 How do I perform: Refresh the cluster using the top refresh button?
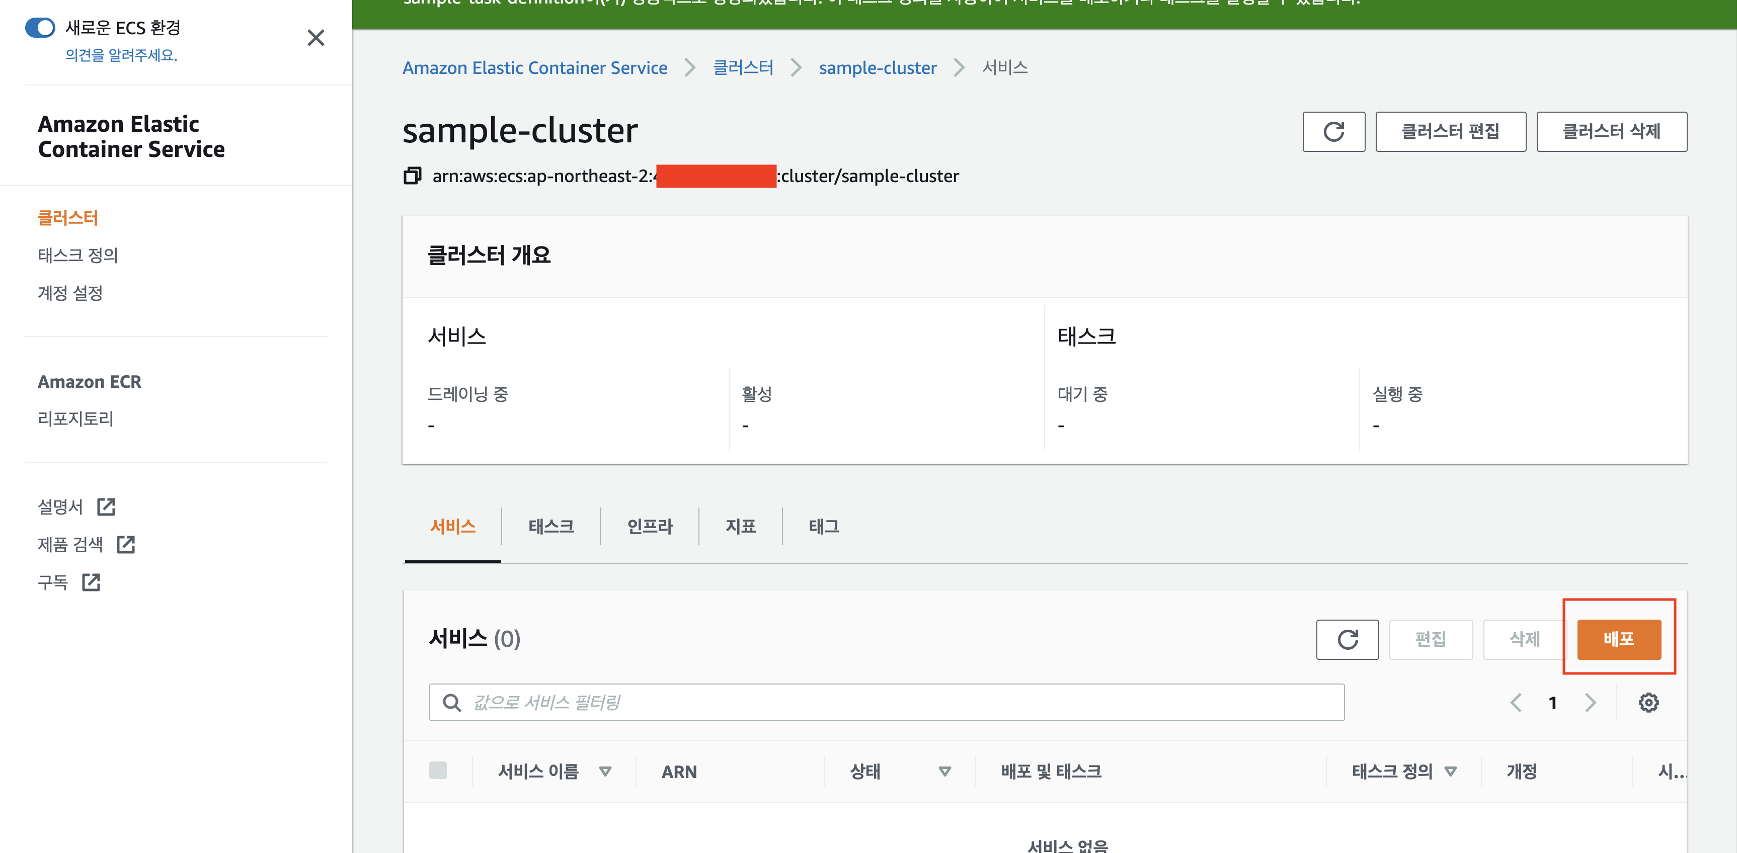click(1334, 131)
